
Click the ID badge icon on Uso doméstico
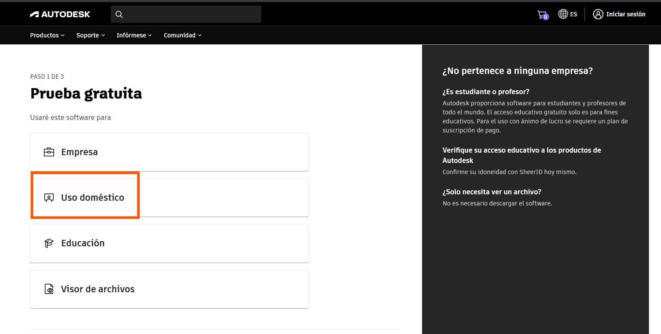point(49,197)
